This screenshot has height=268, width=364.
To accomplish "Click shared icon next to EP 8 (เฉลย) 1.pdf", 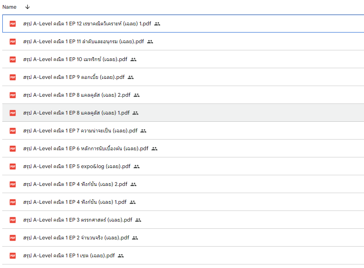I will pos(135,113).
